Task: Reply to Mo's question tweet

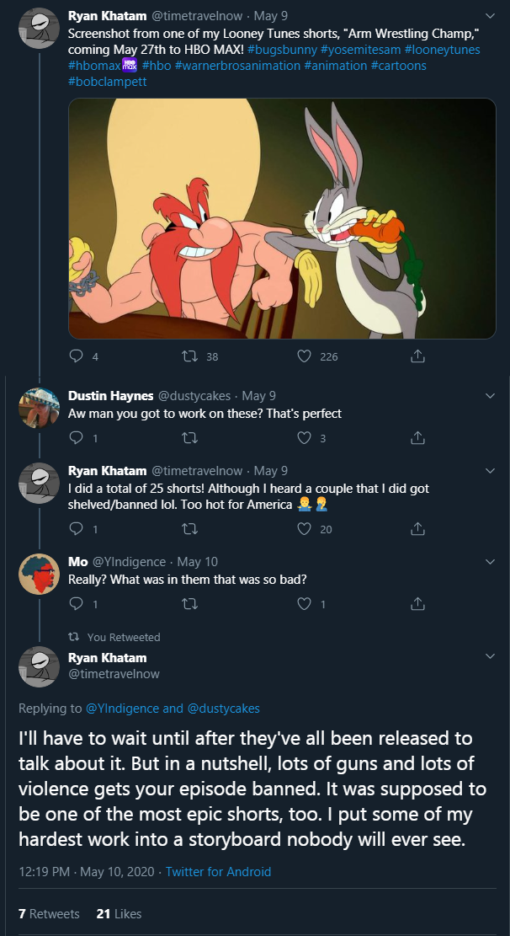Action: click(77, 604)
